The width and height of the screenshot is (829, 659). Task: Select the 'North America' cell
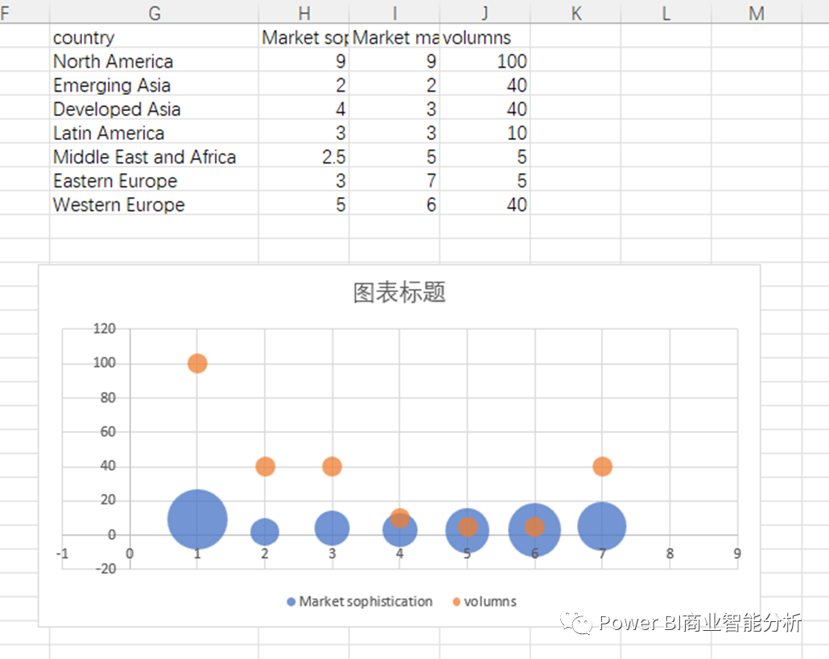click(x=155, y=61)
